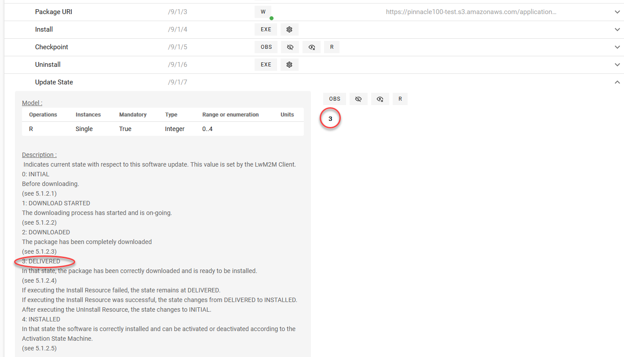The height and width of the screenshot is (357, 624).
Task: Expand the Uninstall row chevron
Action: (617, 65)
